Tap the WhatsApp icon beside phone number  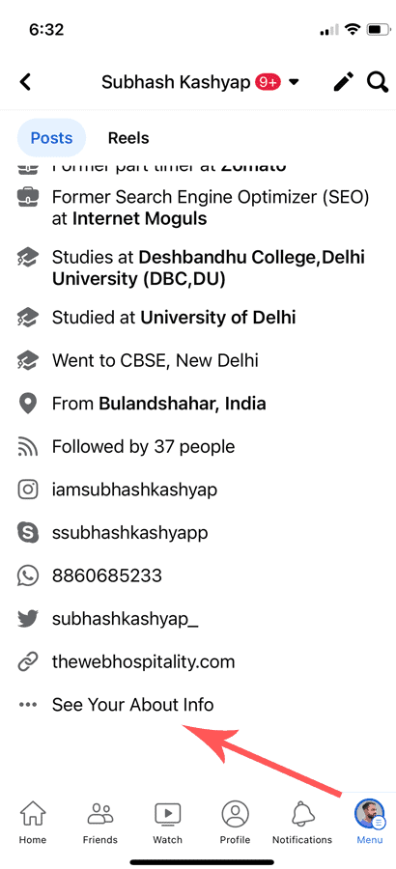(x=28, y=575)
